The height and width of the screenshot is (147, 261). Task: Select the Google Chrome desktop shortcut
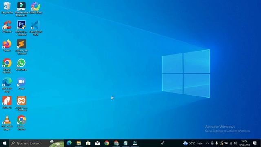(7, 66)
